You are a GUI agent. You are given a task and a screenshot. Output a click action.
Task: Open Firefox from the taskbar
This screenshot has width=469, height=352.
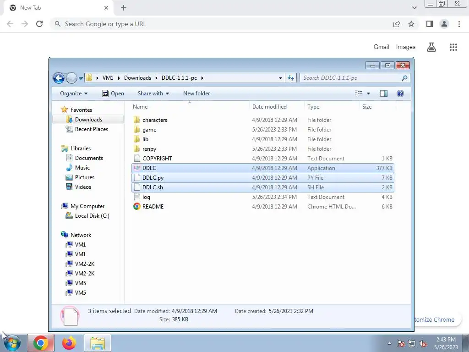point(69,343)
